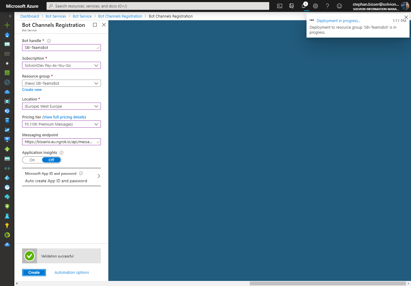Open the Resource group dropdown
This screenshot has width=411, height=286.
tap(61, 83)
